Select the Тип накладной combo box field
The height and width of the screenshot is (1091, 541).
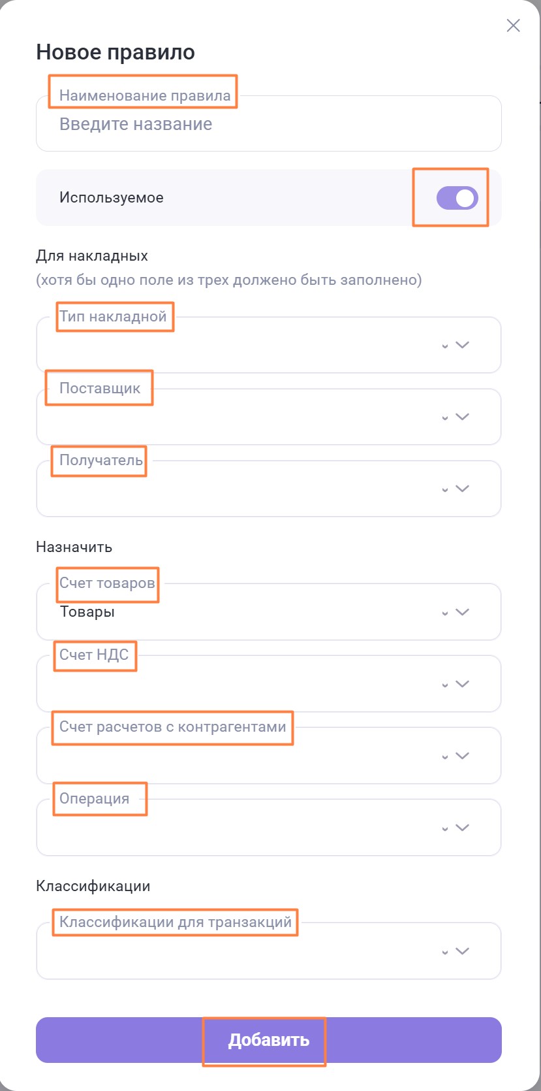(x=235, y=346)
